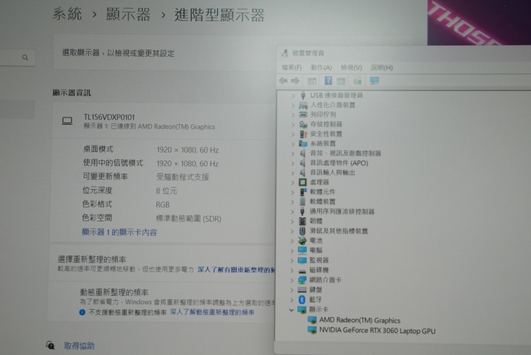Viewport: 531px width, 355px height.
Task: Expand the 電腦 node
Action: tap(292, 251)
